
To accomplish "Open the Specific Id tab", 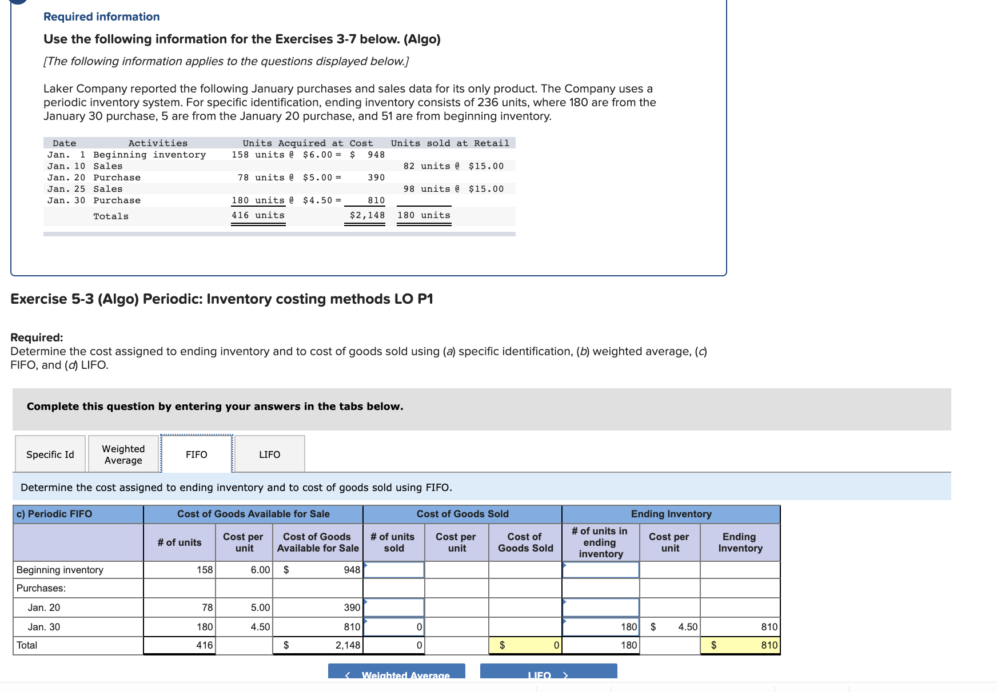I will point(50,454).
